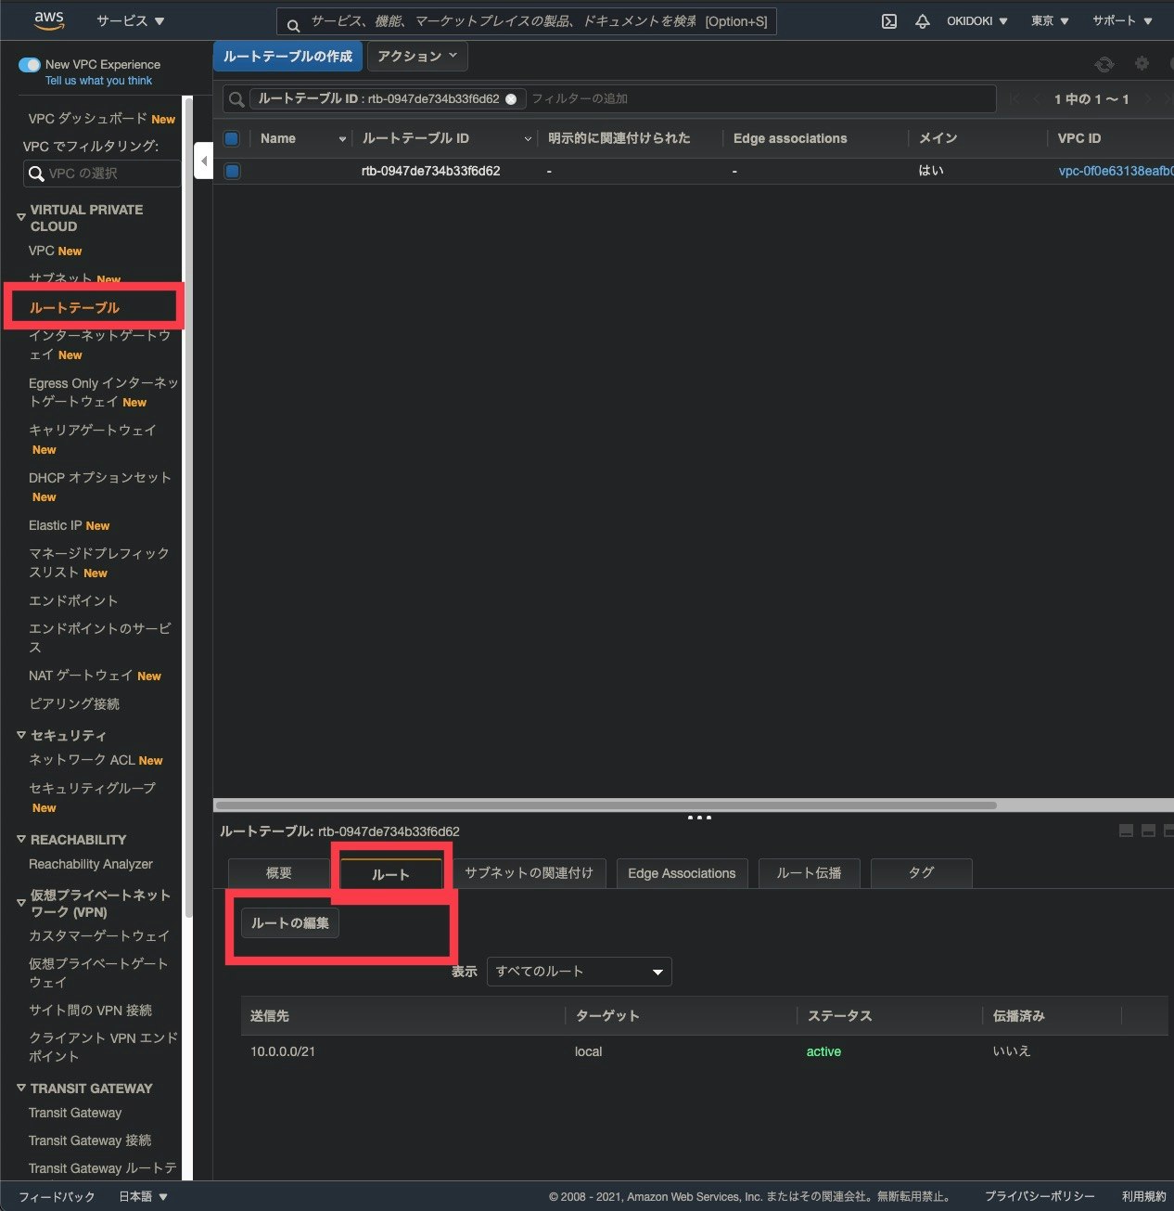The image size is (1174, 1211).
Task: Collapse the VIRTUAL PRIVATE CLOUD section
Action: (21, 217)
